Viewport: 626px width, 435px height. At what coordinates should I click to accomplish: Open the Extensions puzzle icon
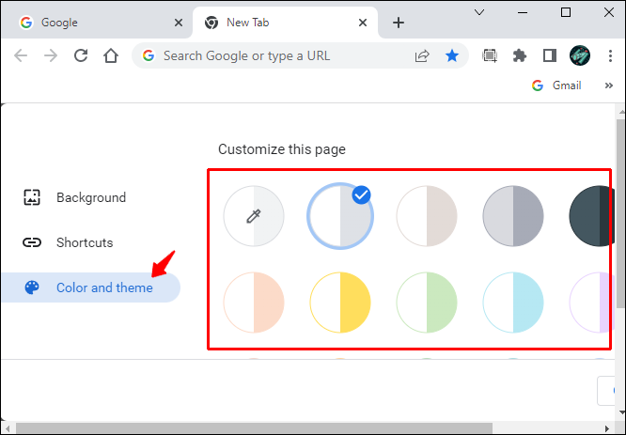click(520, 55)
